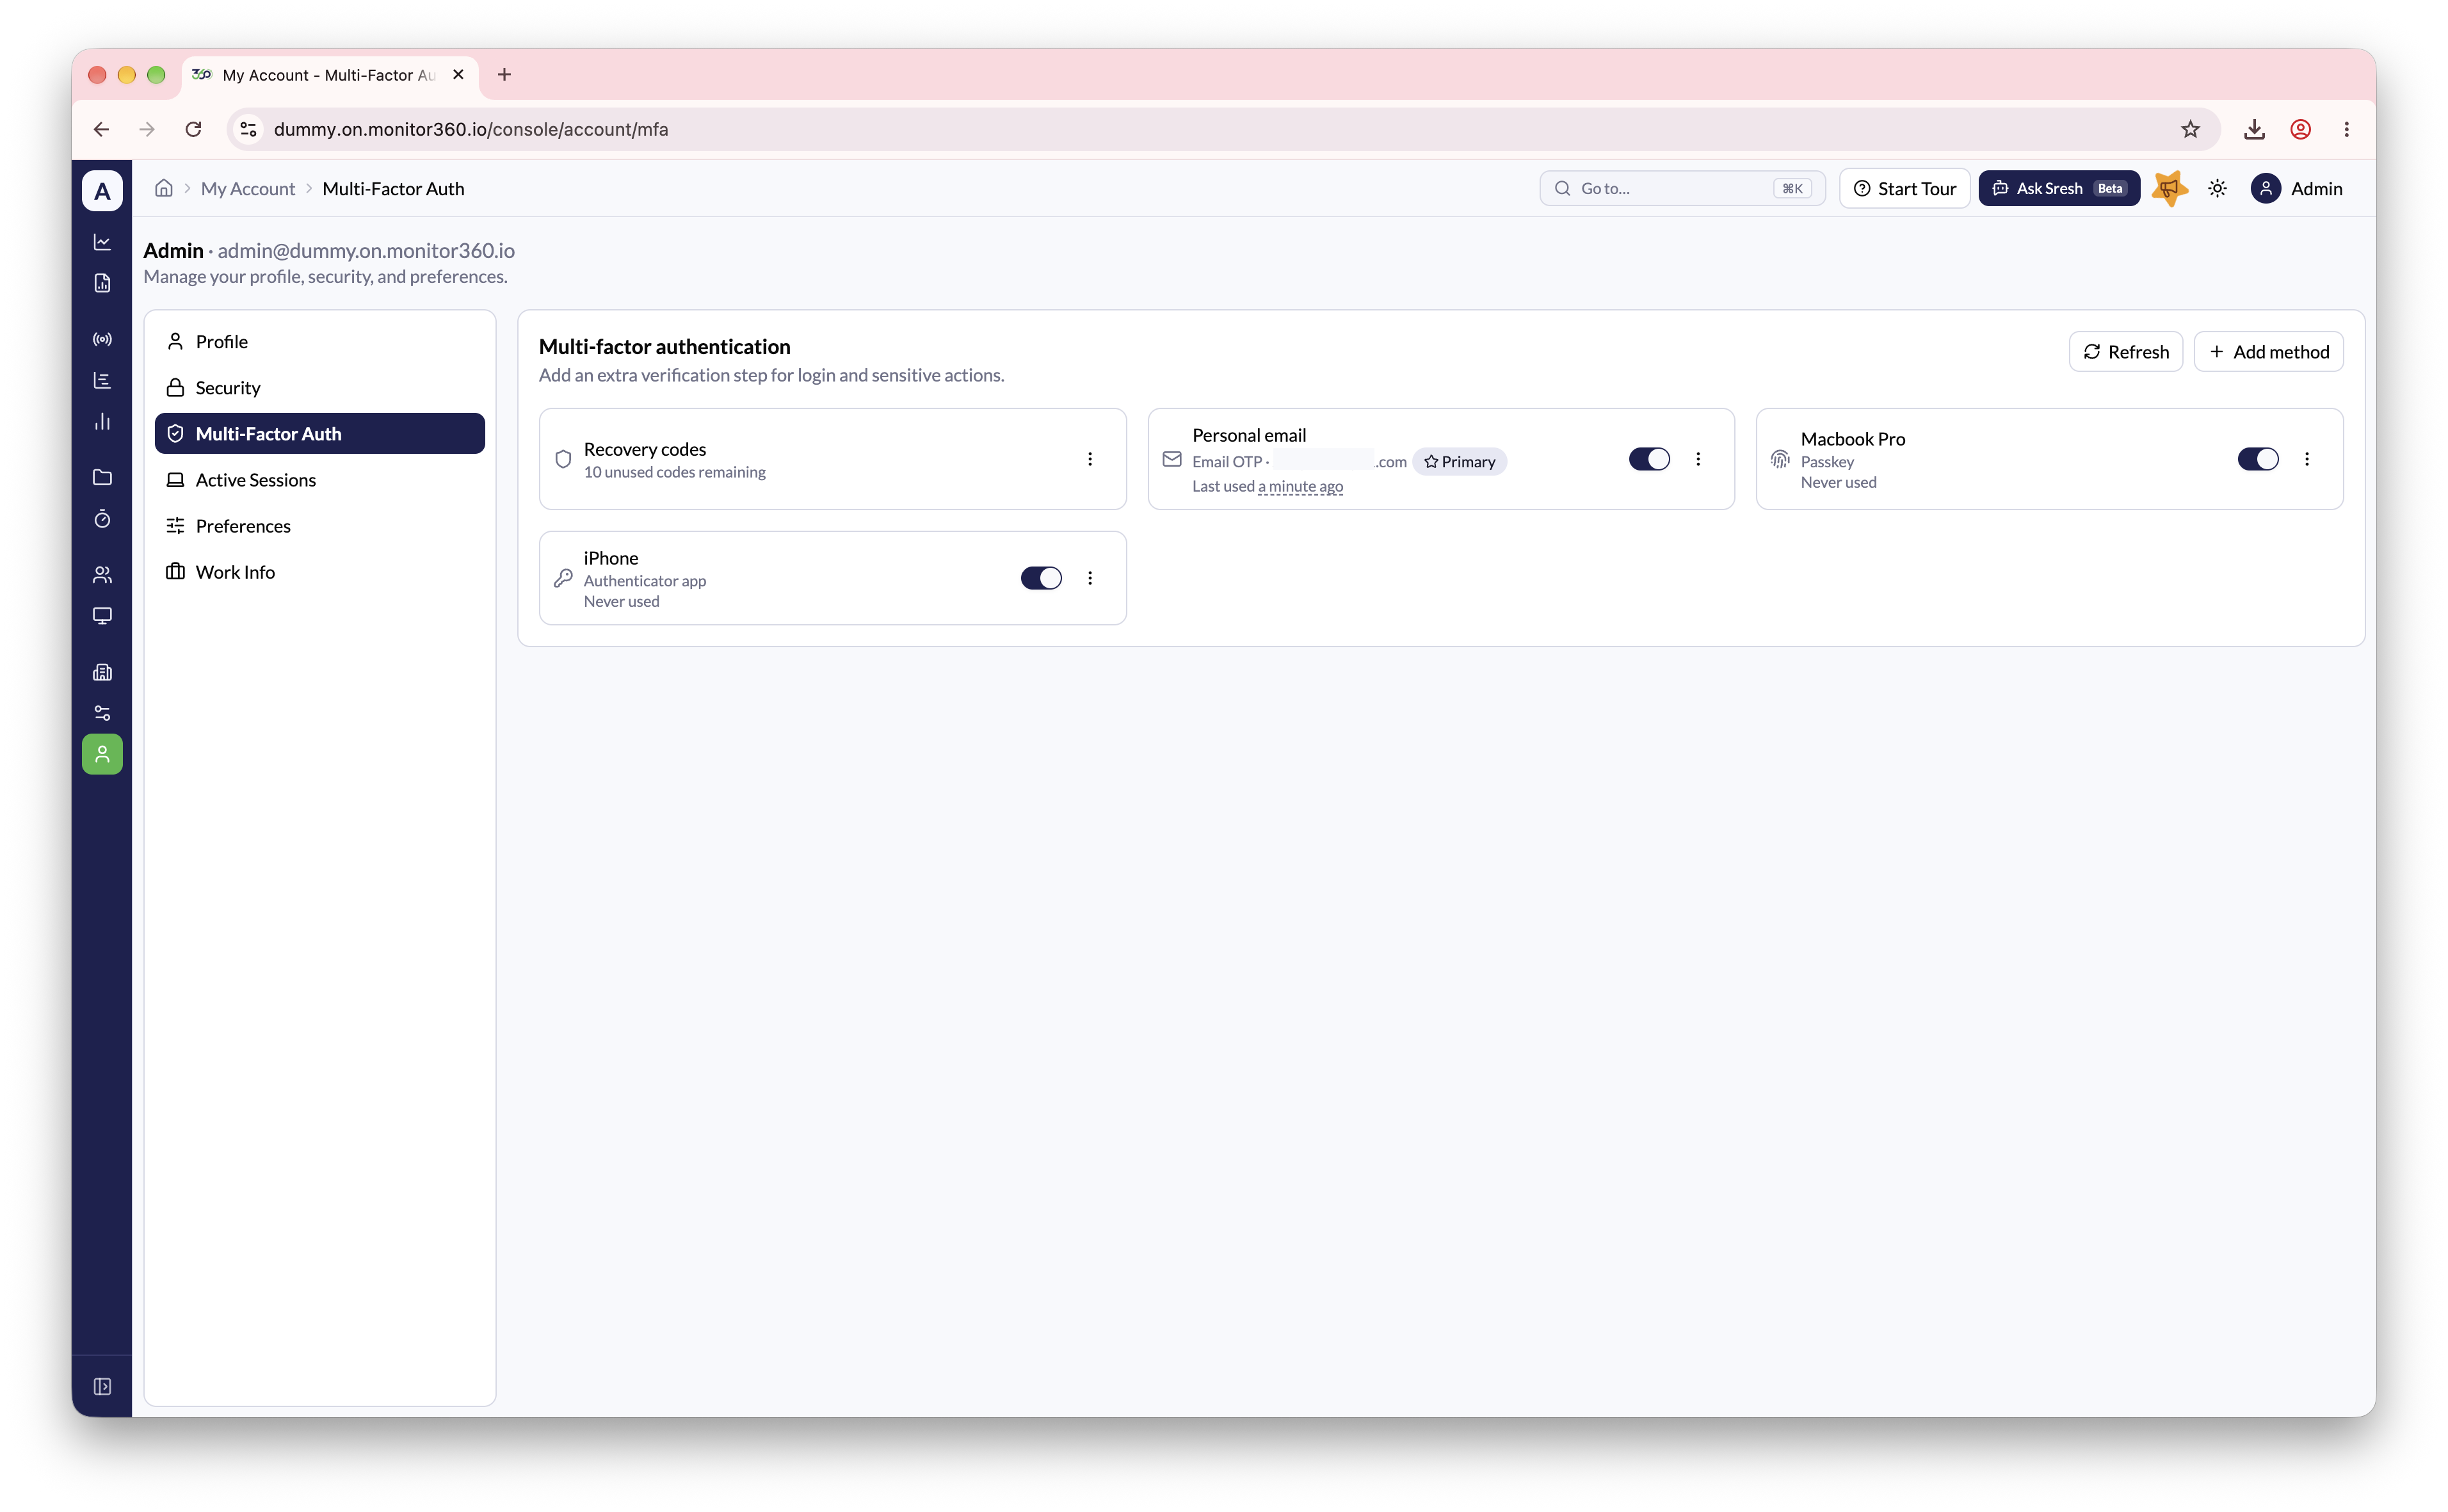The image size is (2448, 1512).
Task: Open the bar chart sidebar icon
Action: 102,421
